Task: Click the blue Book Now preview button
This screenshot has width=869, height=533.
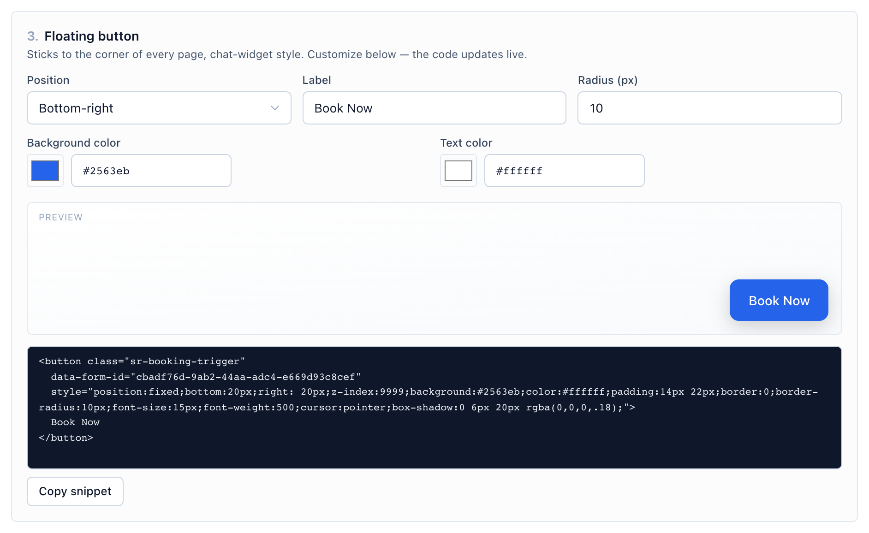Action: [779, 300]
